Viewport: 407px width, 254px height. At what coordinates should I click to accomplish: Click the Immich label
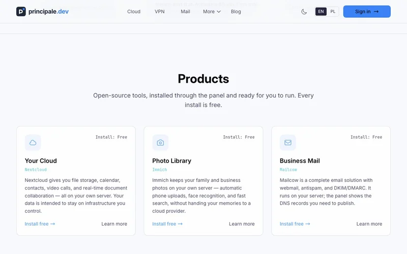[x=160, y=170]
